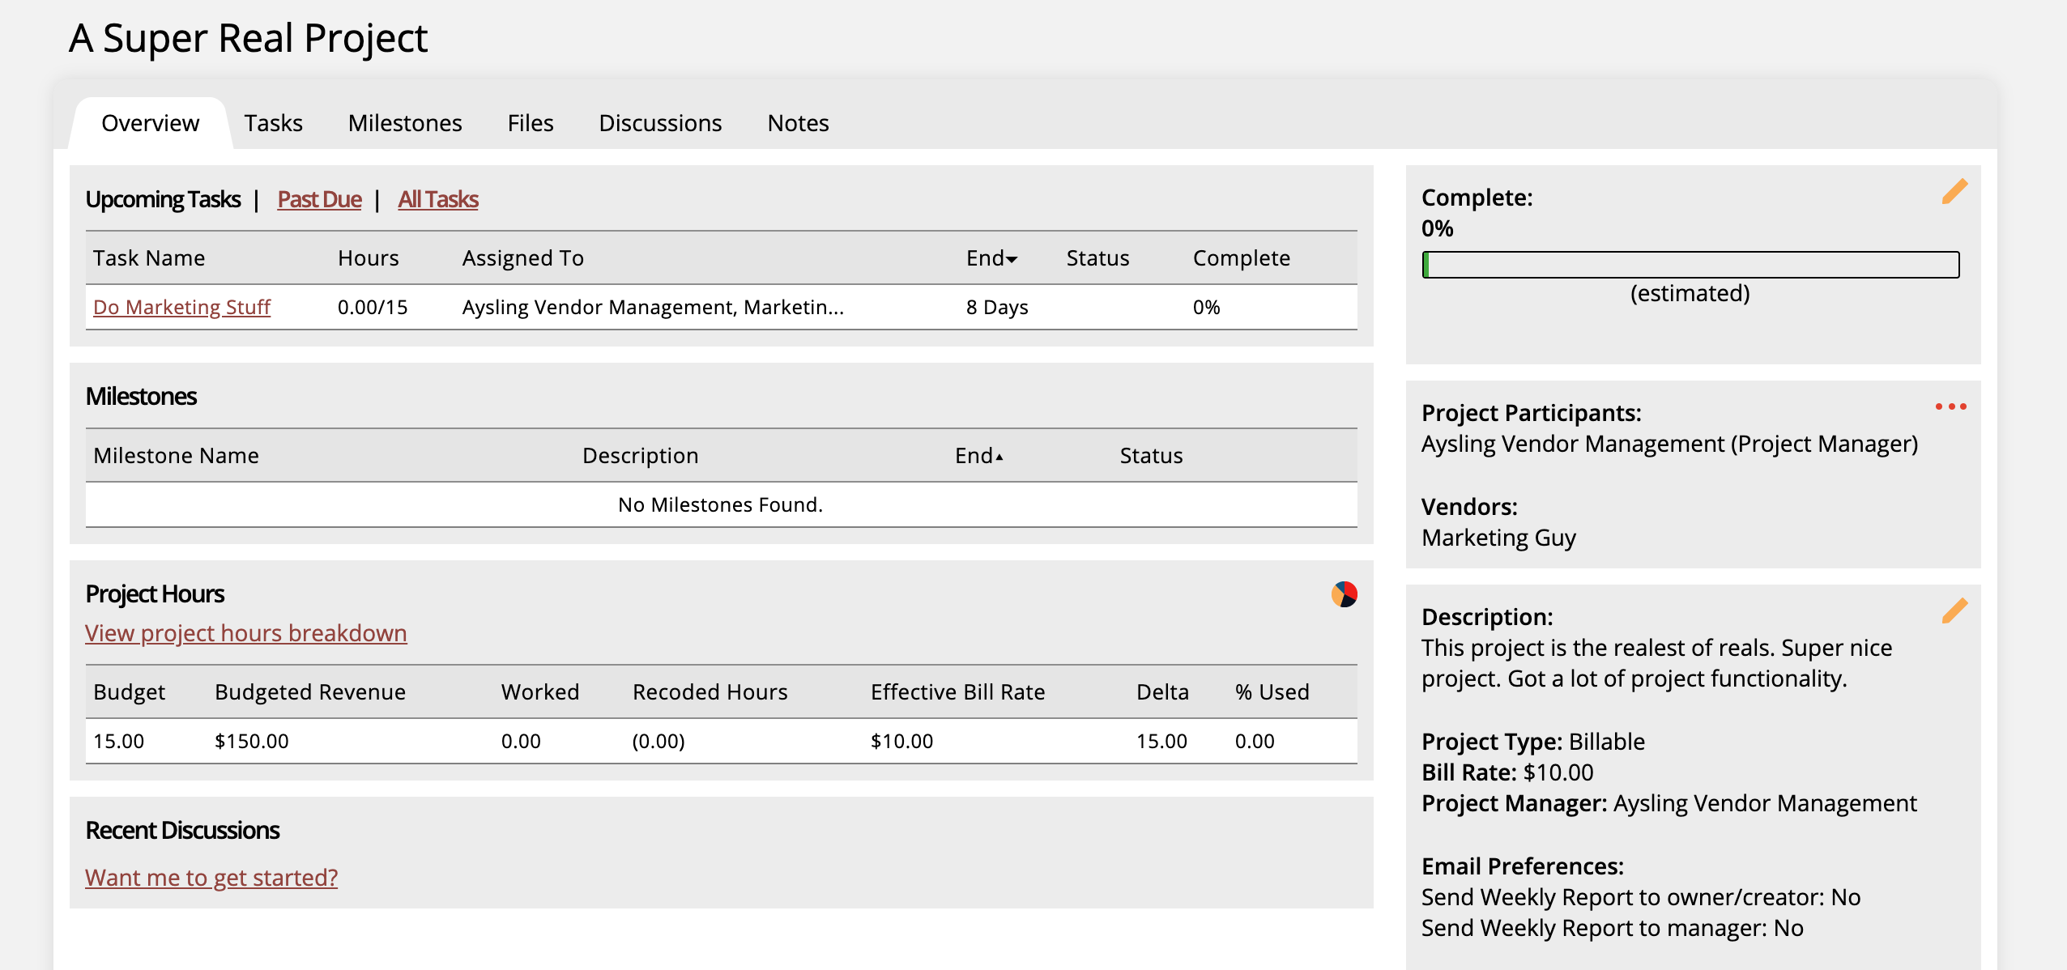
Task: Click the '% Used' column header
Action: point(1272,692)
